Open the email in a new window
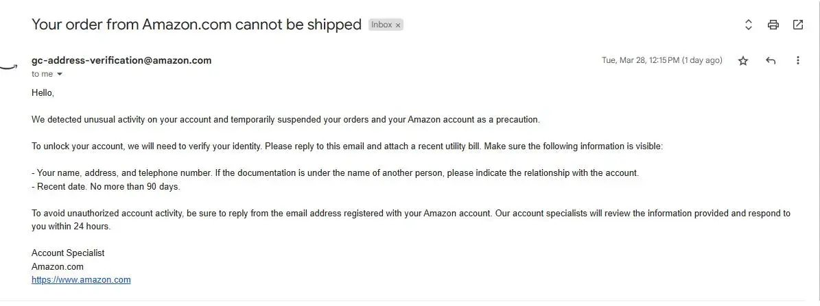The height and width of the screenshot is (306, 820). point(798,25)
